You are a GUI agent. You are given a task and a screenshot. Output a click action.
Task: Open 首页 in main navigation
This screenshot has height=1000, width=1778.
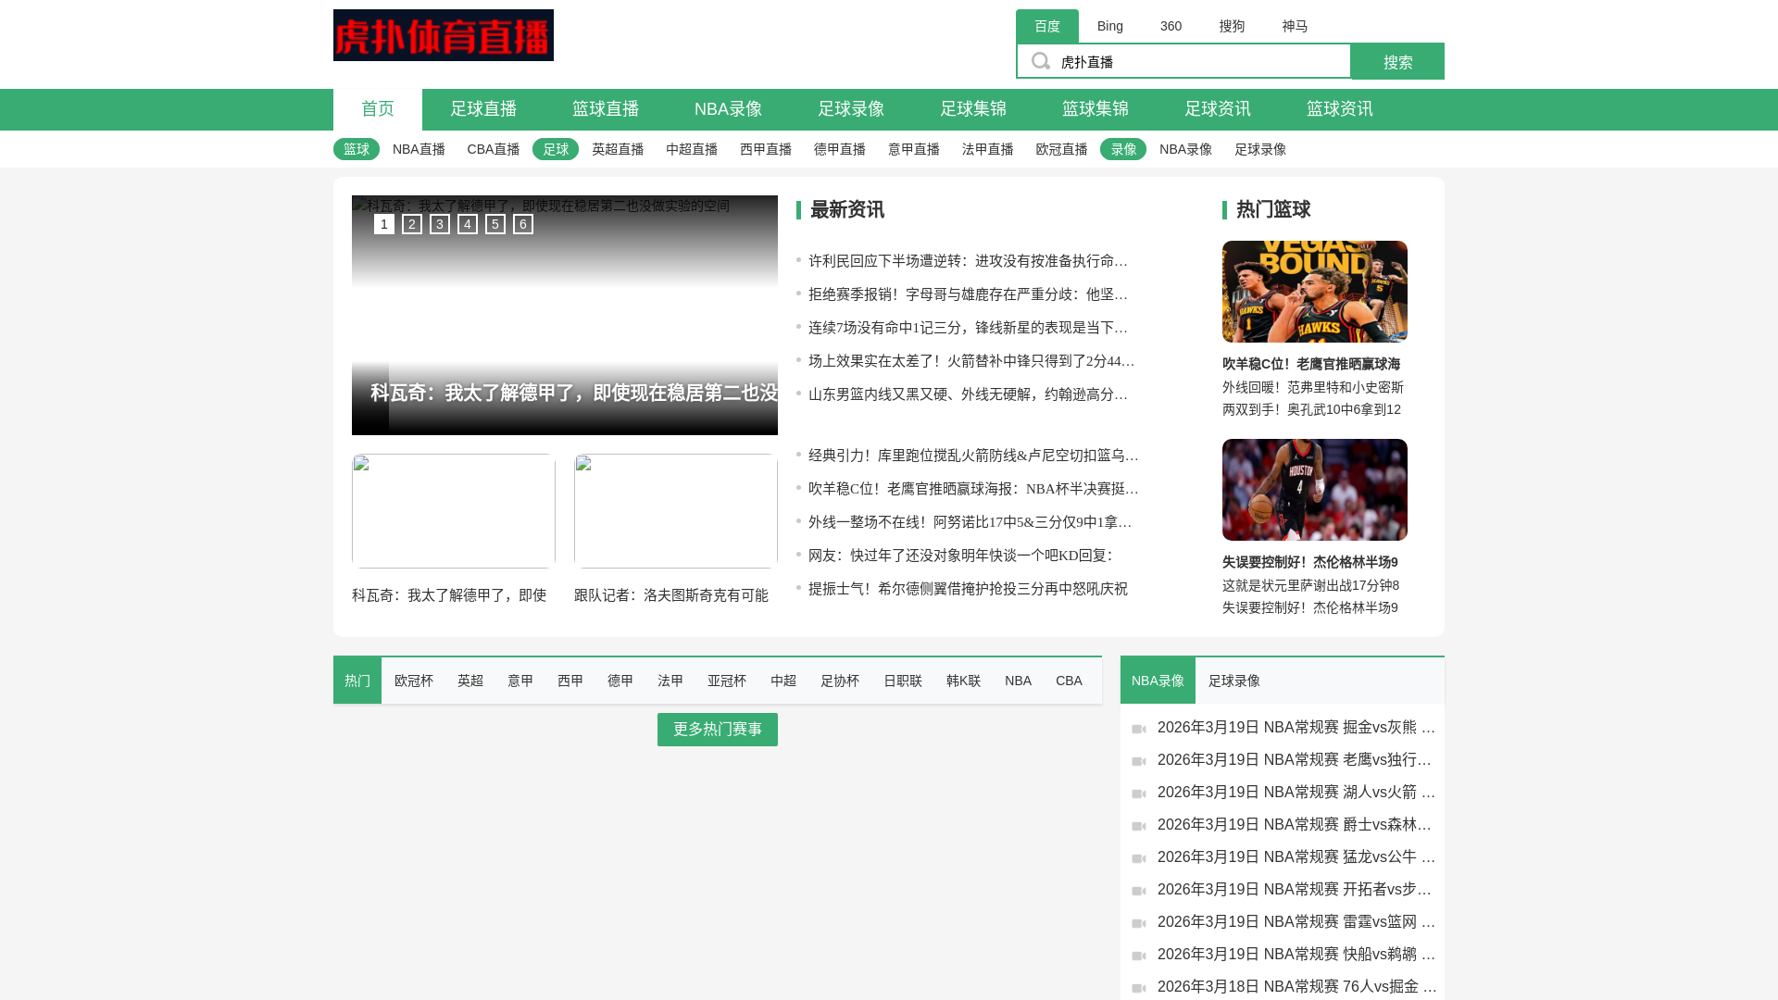click(x=378, y=109)
